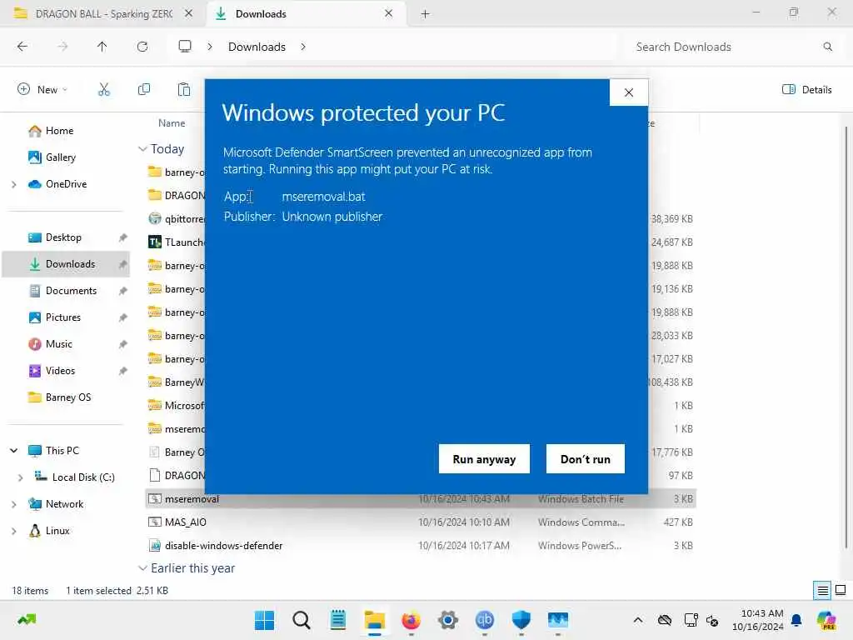Open clock showing 10:43 AM
The height and width of the screenshot is (640, 853).
[757, 620]
